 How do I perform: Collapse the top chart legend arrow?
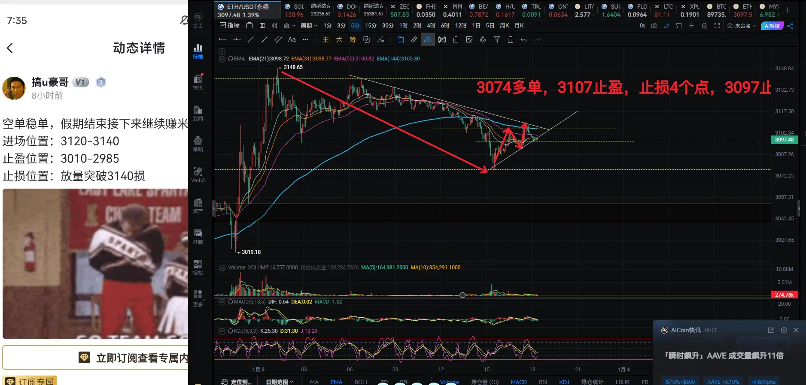point(222,51)
